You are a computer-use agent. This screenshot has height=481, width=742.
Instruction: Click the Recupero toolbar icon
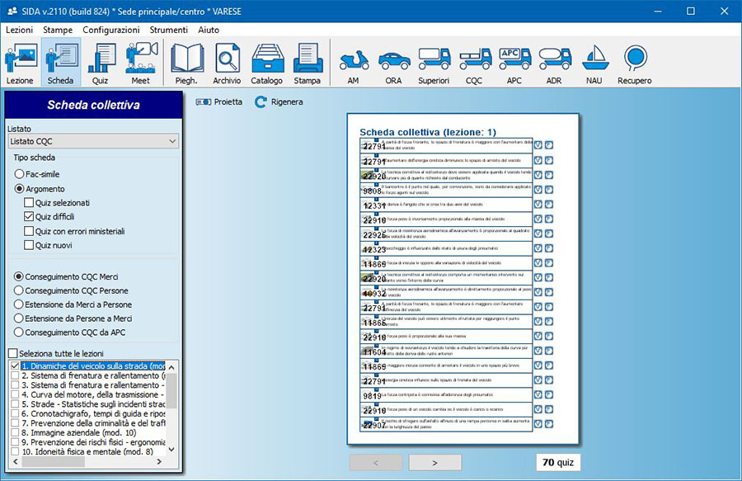[x=635, y=64]
